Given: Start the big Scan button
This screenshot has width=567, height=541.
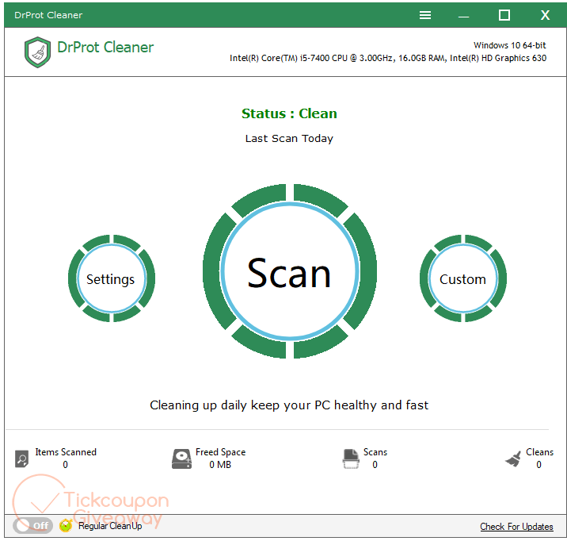Looking at the screenshot, I should point(290,271).
